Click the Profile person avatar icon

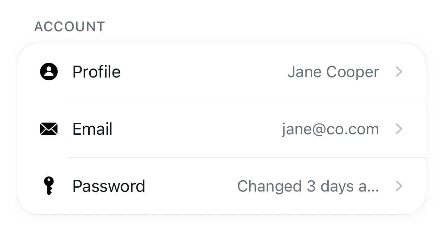tap(49, 72)
